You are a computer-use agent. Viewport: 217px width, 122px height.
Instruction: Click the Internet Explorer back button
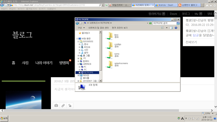coord(2,5)
